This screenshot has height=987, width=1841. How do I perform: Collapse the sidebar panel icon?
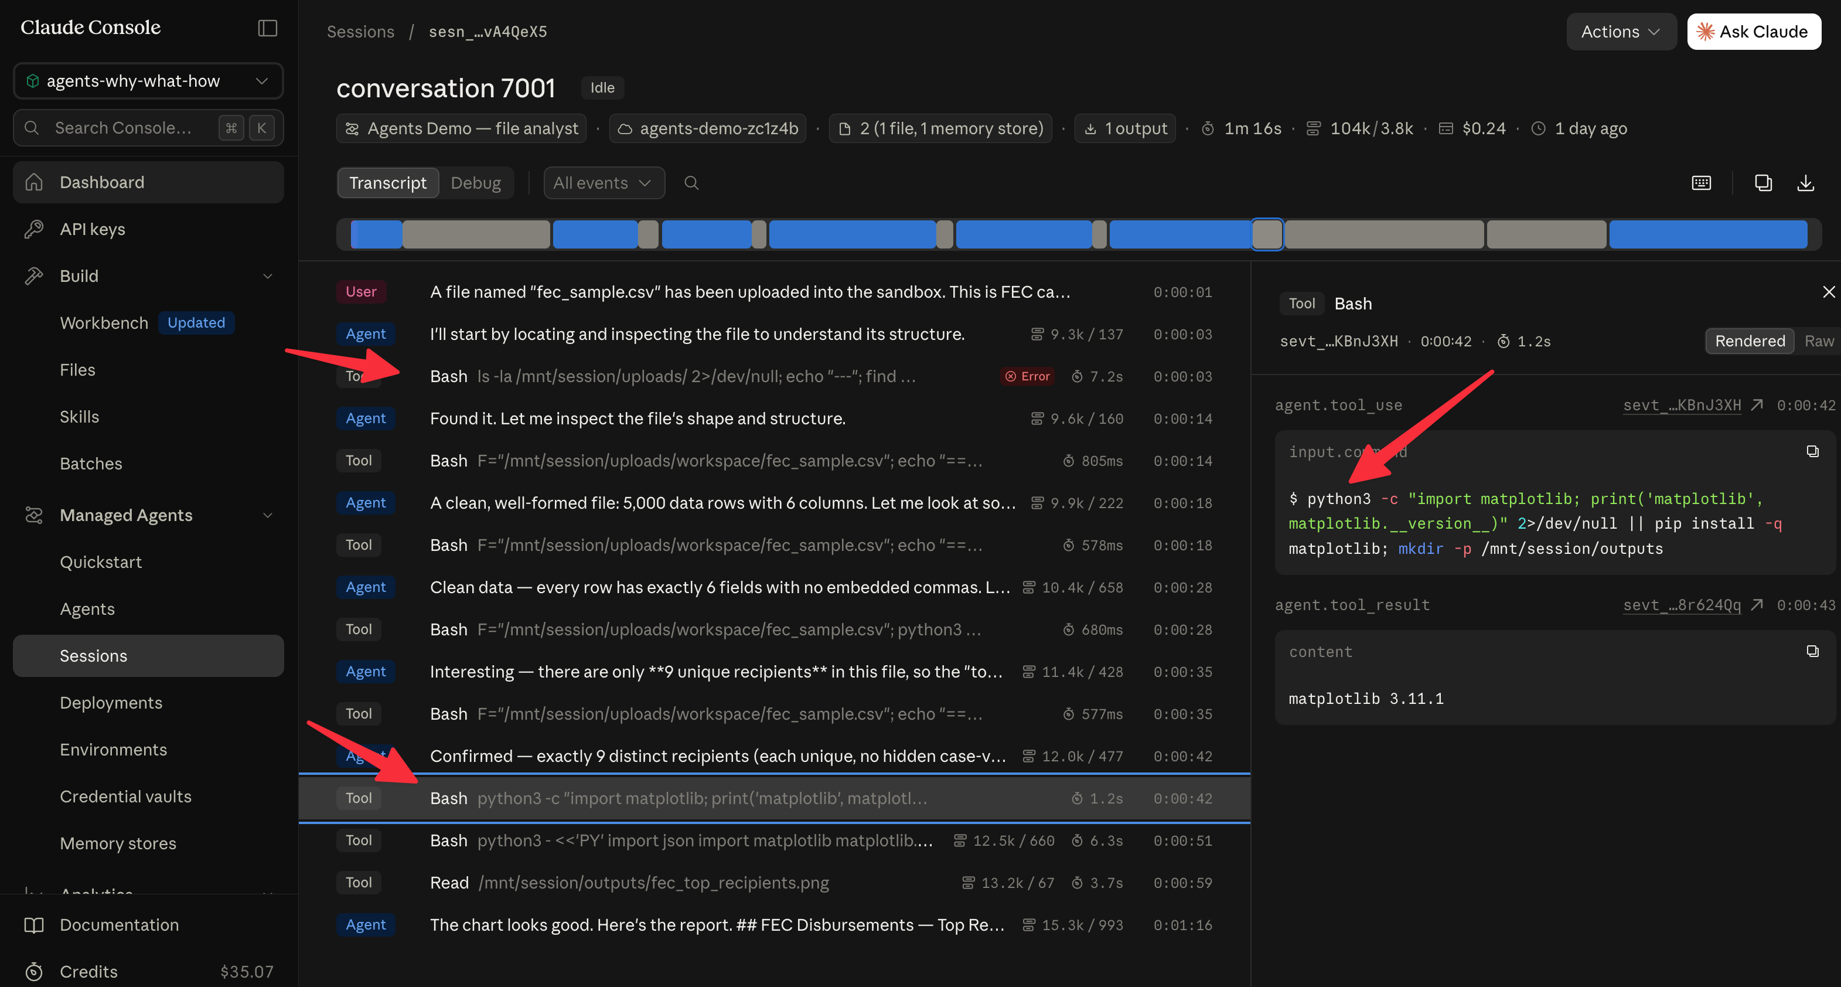[267, 28]
